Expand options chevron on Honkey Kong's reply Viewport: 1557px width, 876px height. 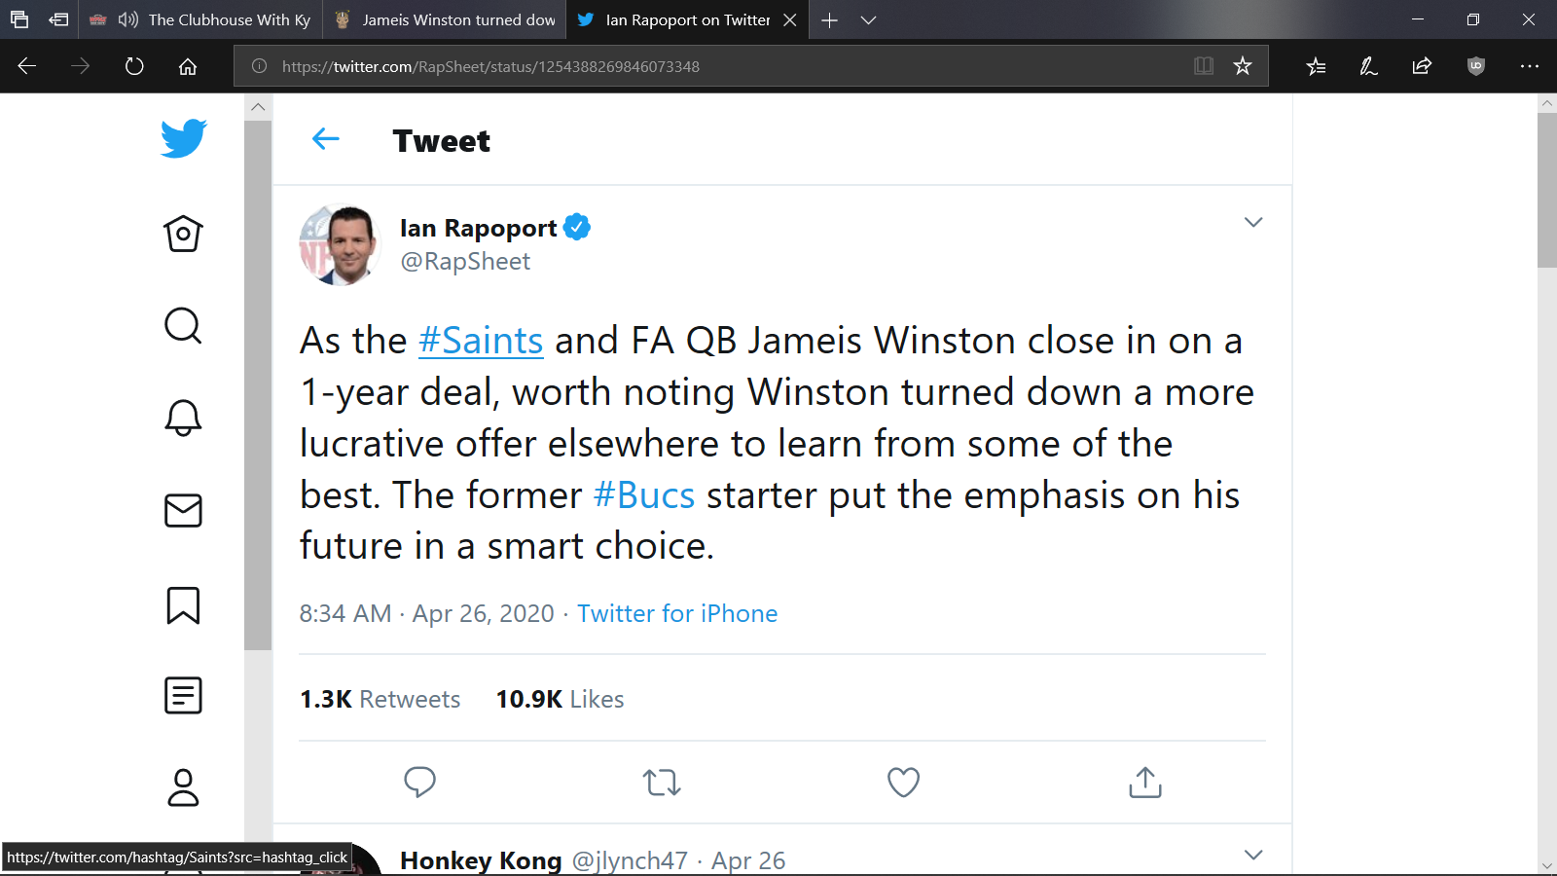coord(1253,855)
